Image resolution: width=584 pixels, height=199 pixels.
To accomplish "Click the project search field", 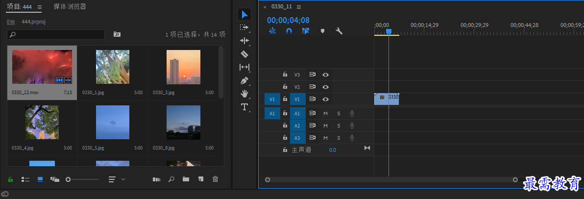I will point(56,34).
